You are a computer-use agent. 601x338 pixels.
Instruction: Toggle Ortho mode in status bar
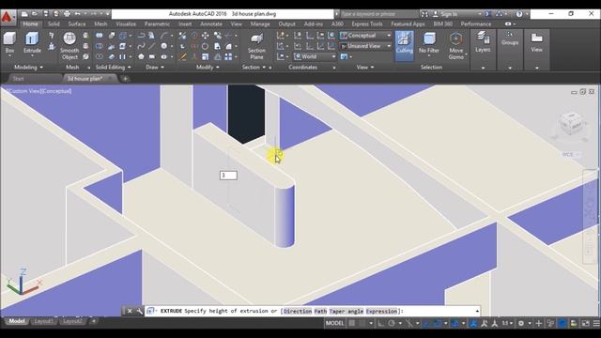(380, 323)
